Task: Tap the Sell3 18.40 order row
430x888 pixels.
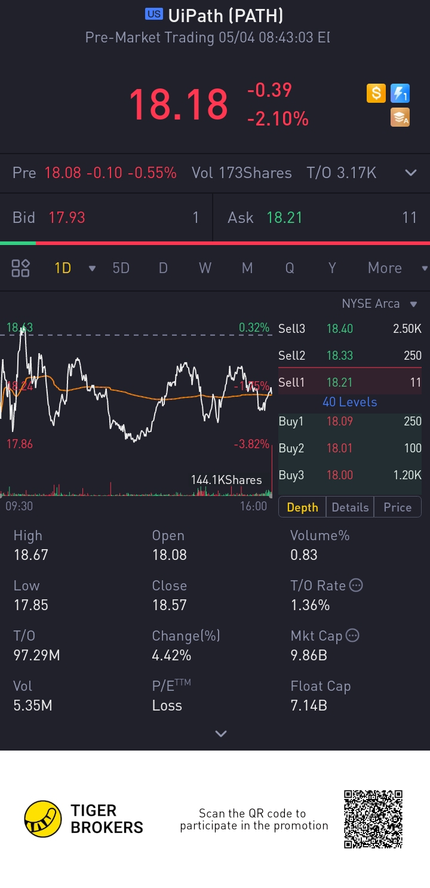Action: pos(350,329)
